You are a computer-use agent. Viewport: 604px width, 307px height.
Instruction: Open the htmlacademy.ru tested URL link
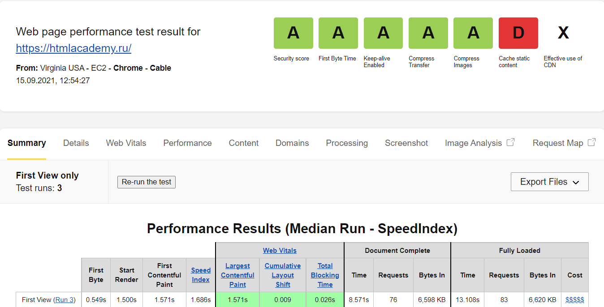[x=73, y=48]
